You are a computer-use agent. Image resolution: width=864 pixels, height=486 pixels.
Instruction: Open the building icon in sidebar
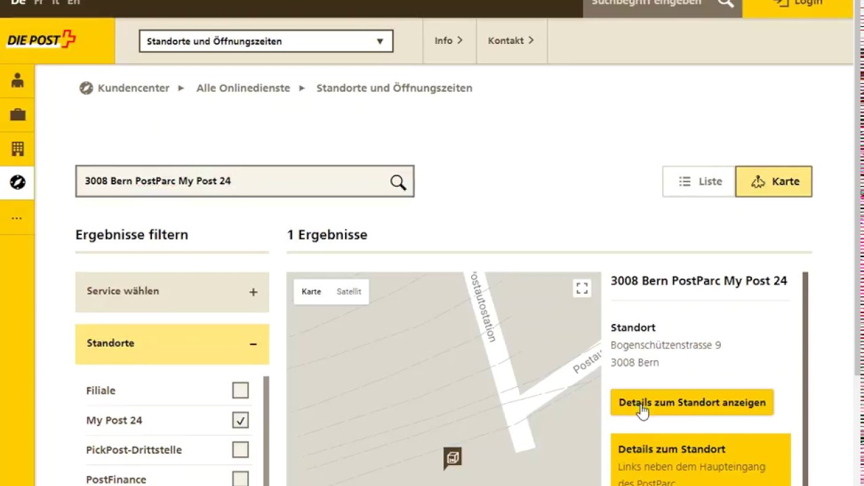click(x=18, y=148)
